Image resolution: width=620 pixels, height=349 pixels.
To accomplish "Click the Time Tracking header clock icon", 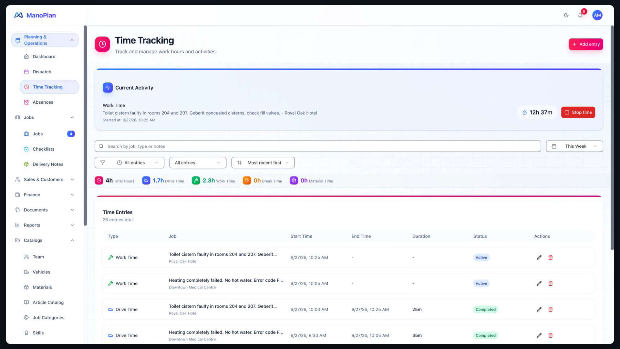I will click(102, 44).
